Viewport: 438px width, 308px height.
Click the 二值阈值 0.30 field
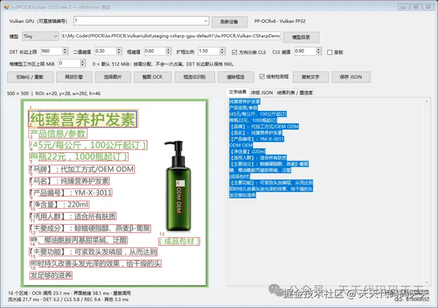pyautogui.click(x=105, y=51)
